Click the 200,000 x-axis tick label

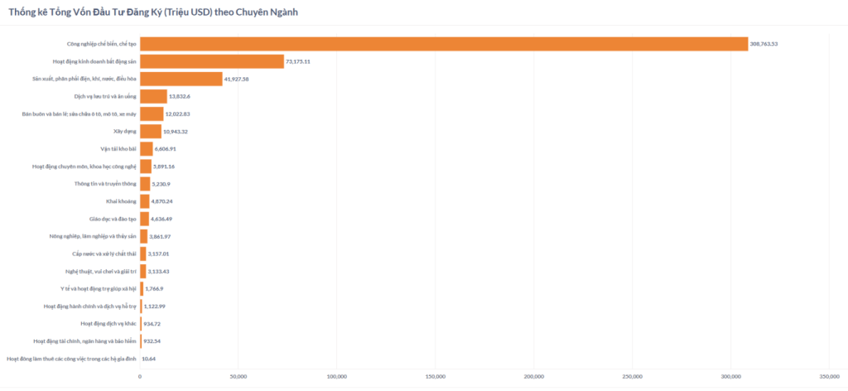[534, 376]
